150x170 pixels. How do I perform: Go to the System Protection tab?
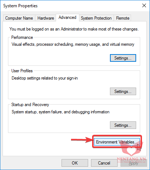[96, 18]
